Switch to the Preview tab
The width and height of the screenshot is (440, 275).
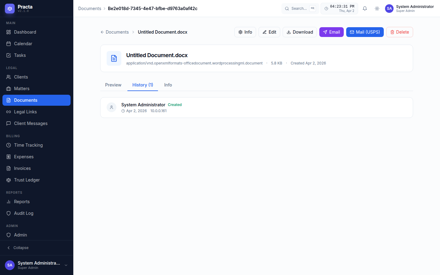[x=113, y=85]
